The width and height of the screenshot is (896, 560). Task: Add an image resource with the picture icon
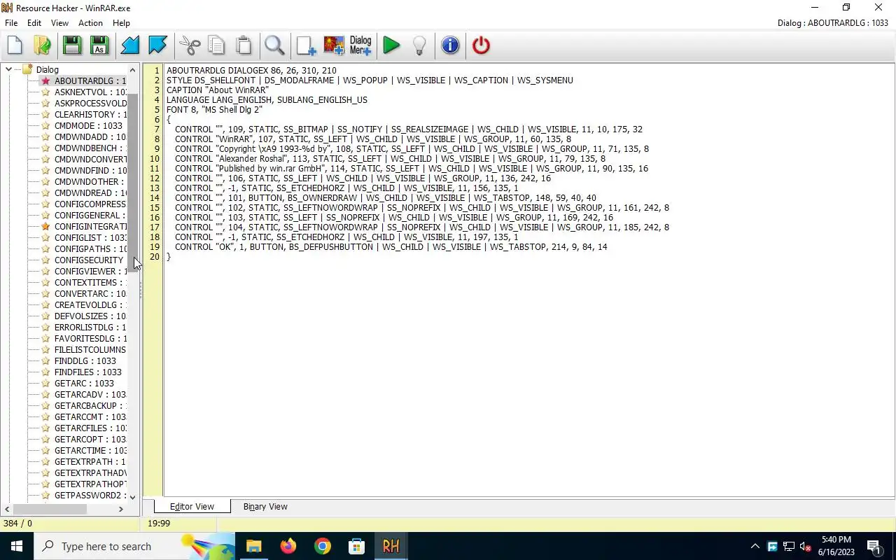pyautogui.click(x=333, y=45)
